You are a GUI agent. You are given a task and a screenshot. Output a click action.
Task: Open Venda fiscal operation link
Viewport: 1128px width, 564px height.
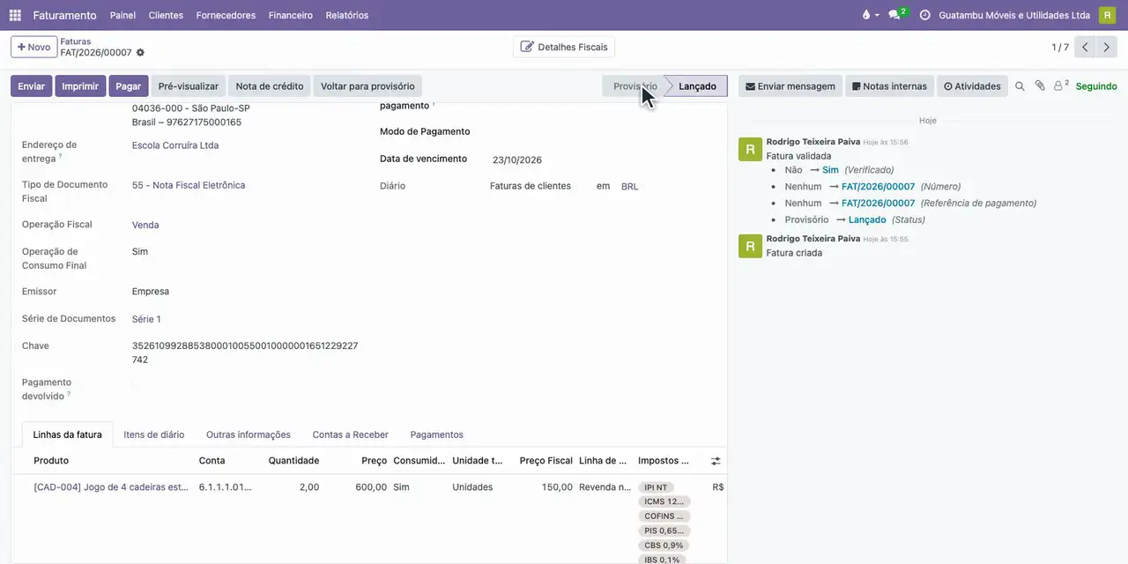tap(145, 225)
